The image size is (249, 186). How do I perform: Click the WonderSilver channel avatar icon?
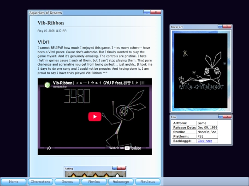coord(47,85)
